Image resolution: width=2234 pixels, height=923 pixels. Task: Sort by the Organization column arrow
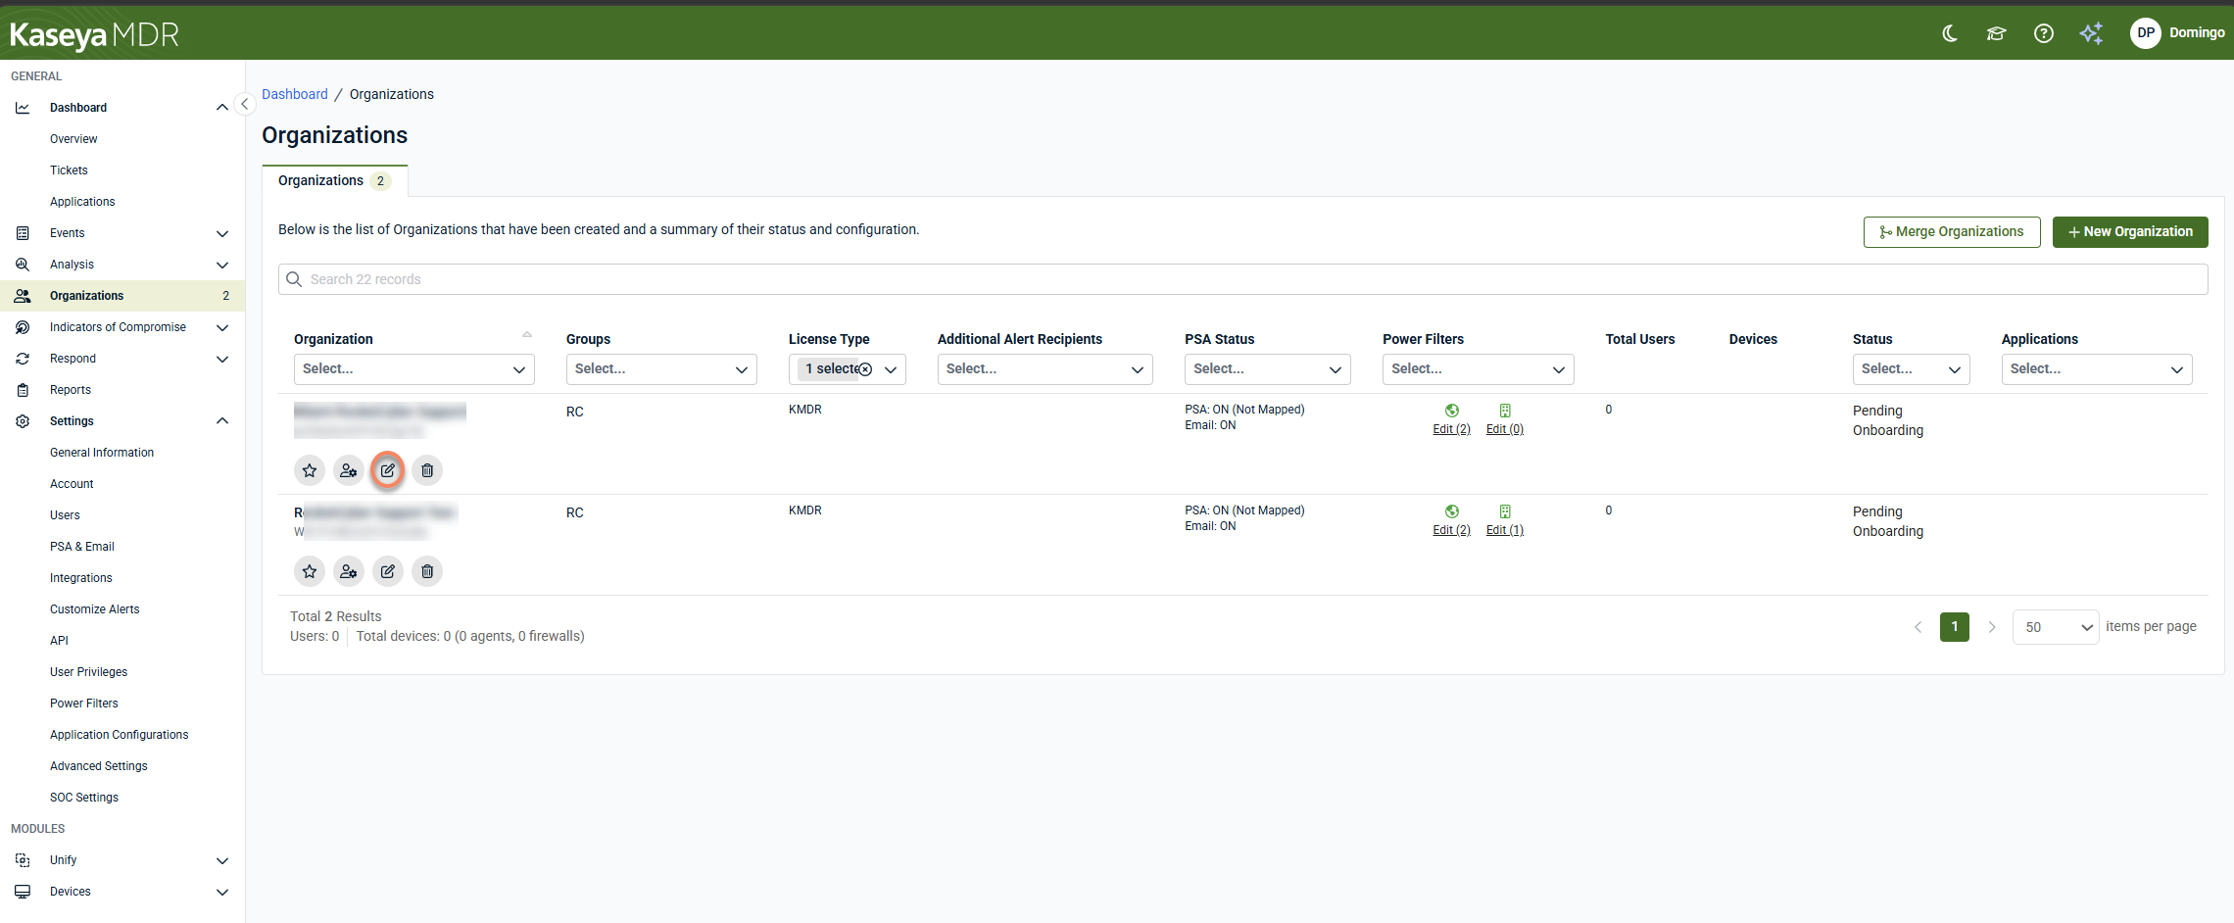527,335
